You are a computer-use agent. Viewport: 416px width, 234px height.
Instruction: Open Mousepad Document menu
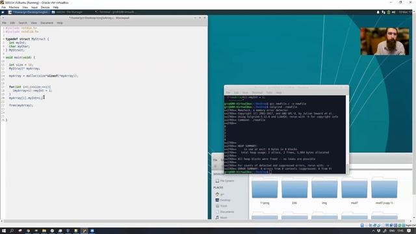47,23
